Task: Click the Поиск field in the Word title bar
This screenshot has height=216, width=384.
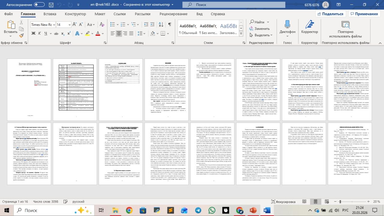Action: point(234,5)
